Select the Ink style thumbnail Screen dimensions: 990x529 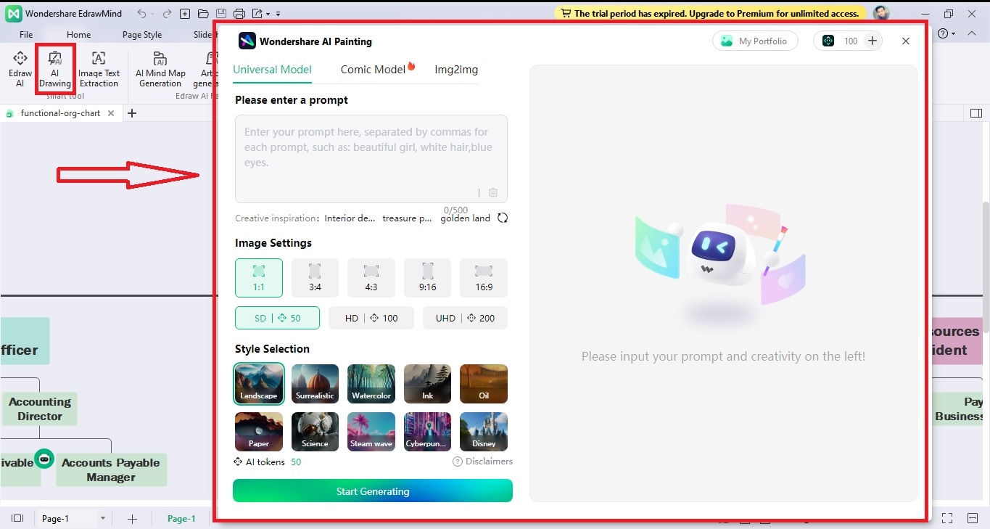point(427,384)
